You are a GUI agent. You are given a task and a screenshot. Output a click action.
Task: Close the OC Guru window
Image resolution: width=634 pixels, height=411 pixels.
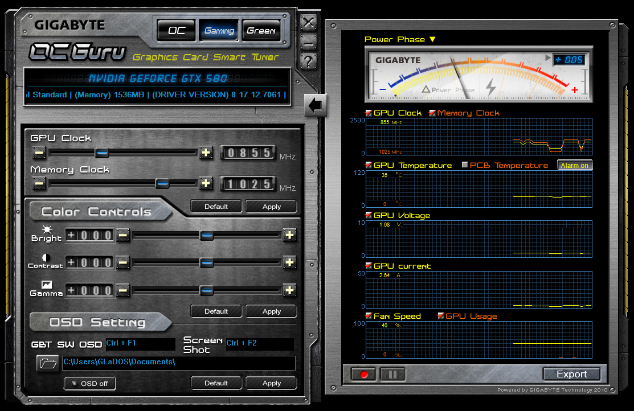click(x=309, y=23)
